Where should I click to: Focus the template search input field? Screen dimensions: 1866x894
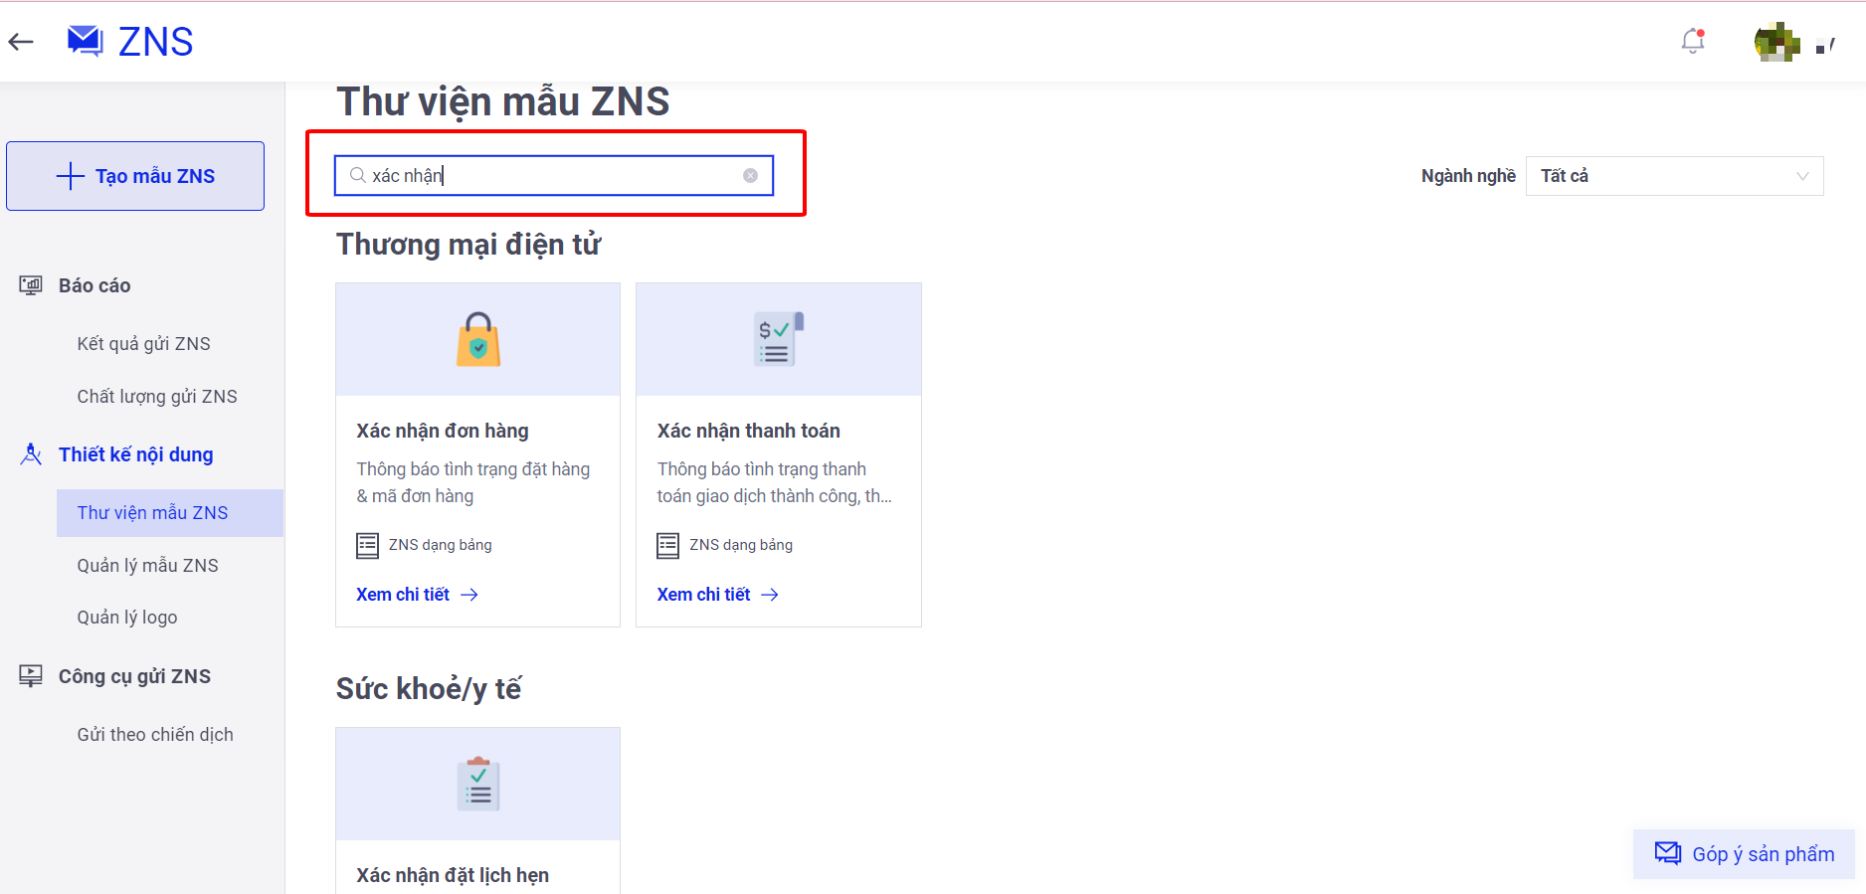coord(554,175)
